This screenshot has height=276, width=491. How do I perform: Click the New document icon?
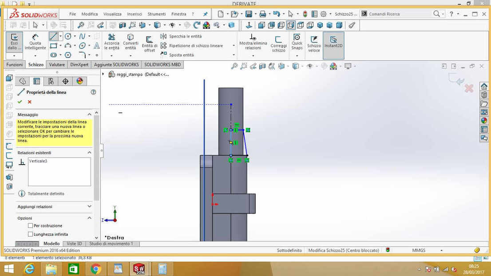221,14
